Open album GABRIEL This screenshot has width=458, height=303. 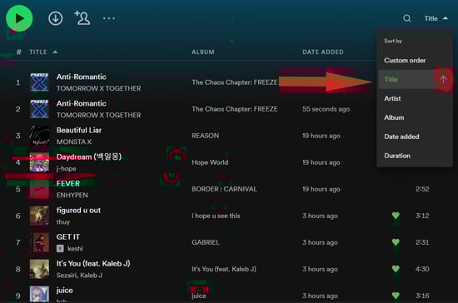point(206,242)
